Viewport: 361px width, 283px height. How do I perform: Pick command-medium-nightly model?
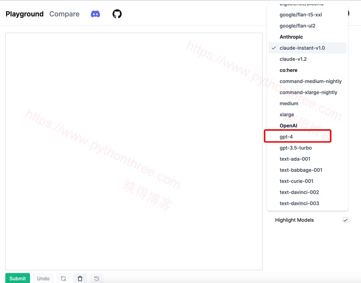(x=307, y=81)
